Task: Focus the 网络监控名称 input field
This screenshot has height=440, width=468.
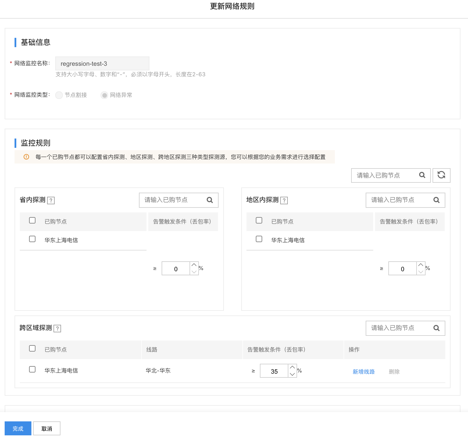Action: [x=102, y=63]
